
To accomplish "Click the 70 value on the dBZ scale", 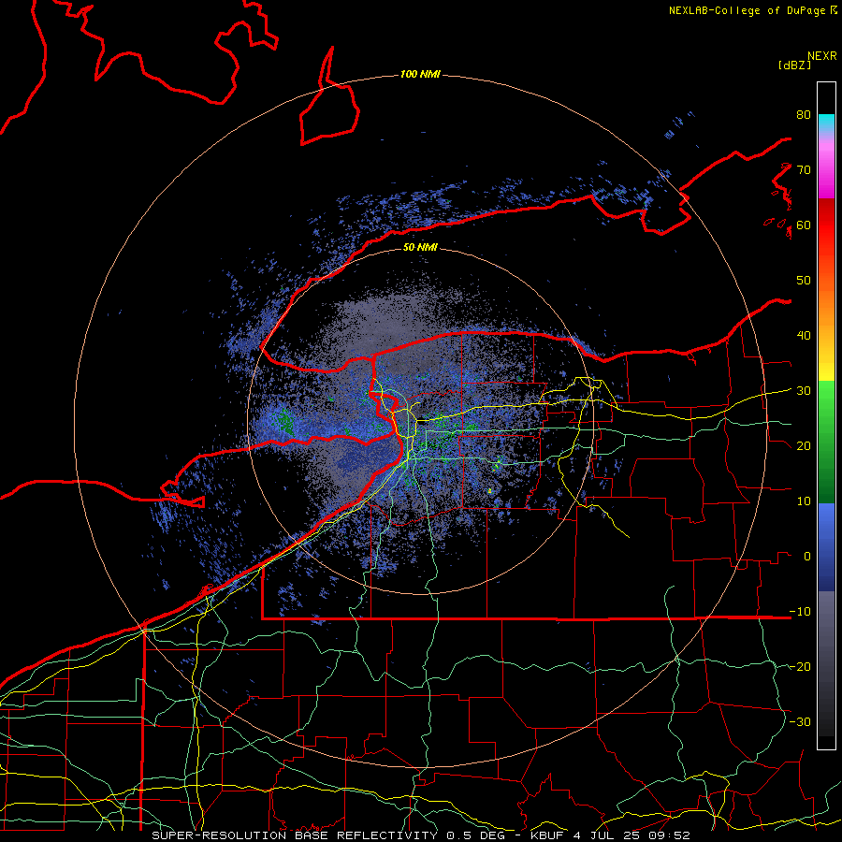I will [x=804, y=169].
